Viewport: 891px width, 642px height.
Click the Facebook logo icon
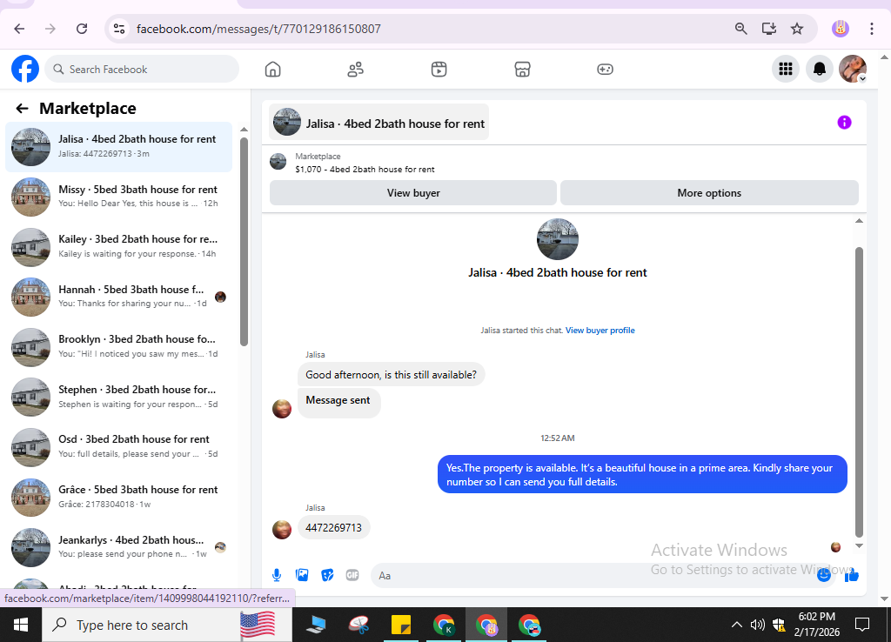point(25,69)
